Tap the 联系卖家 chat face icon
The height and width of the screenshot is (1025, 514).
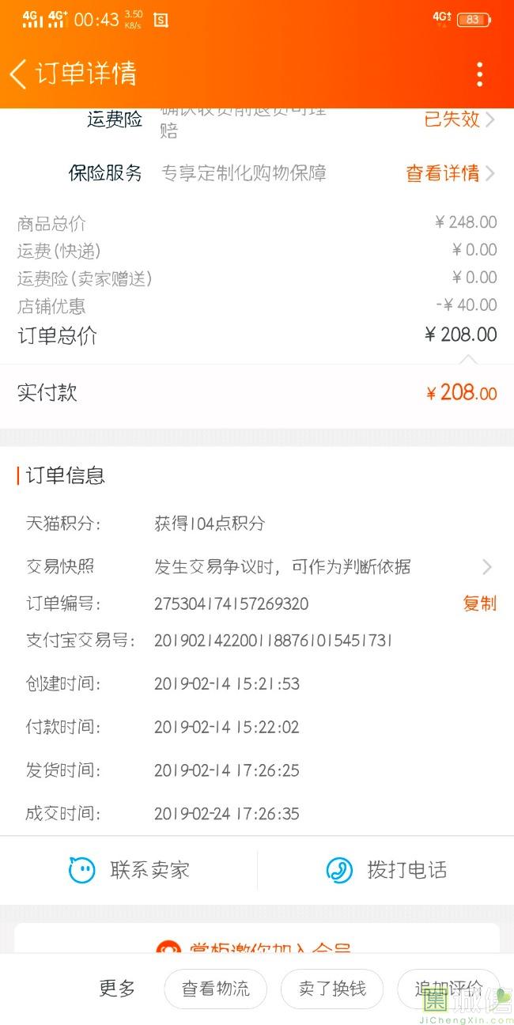81,870
